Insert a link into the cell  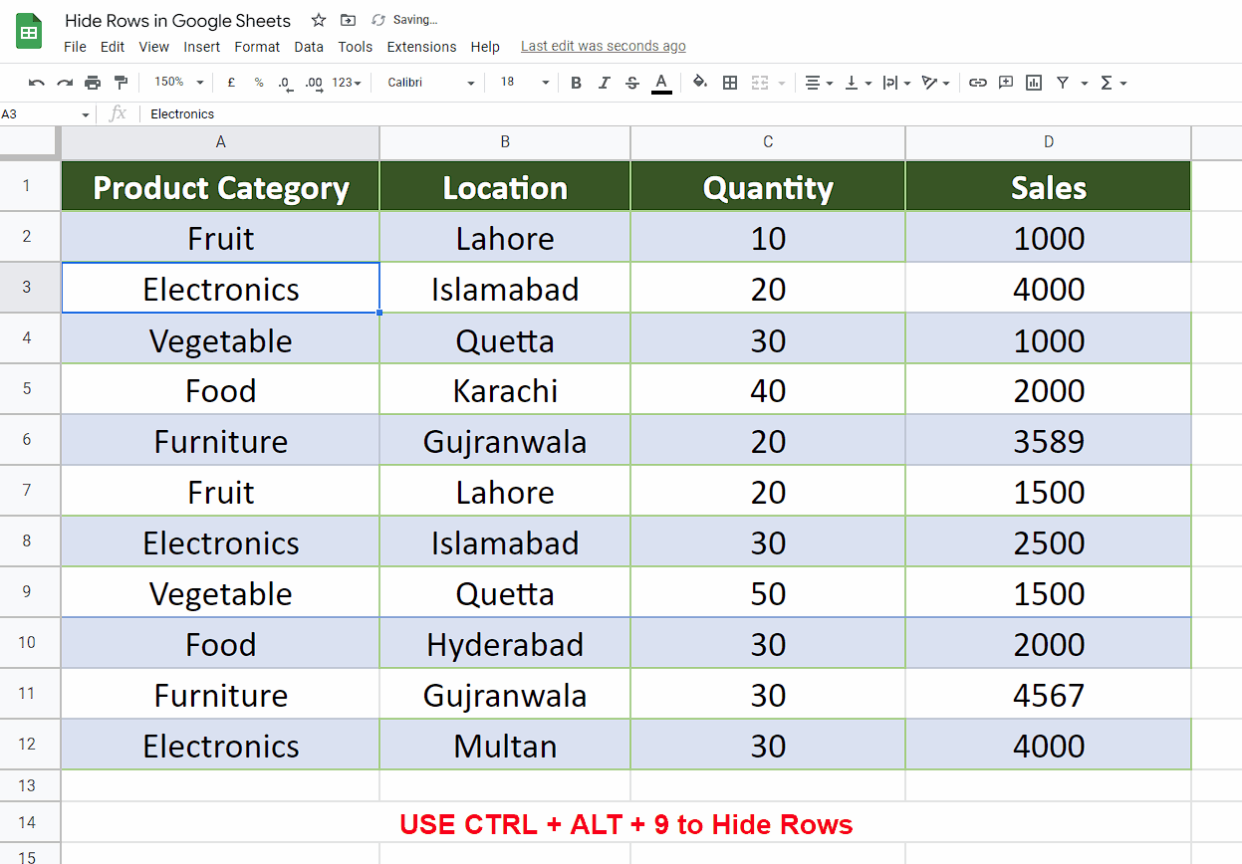click(977, 82)
